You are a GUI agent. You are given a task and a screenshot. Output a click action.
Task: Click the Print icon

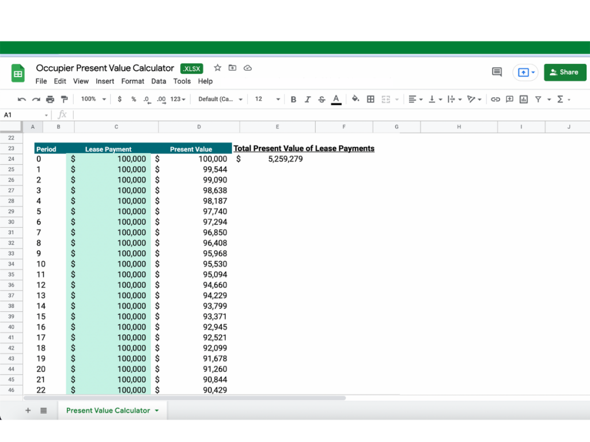[50, 100]
